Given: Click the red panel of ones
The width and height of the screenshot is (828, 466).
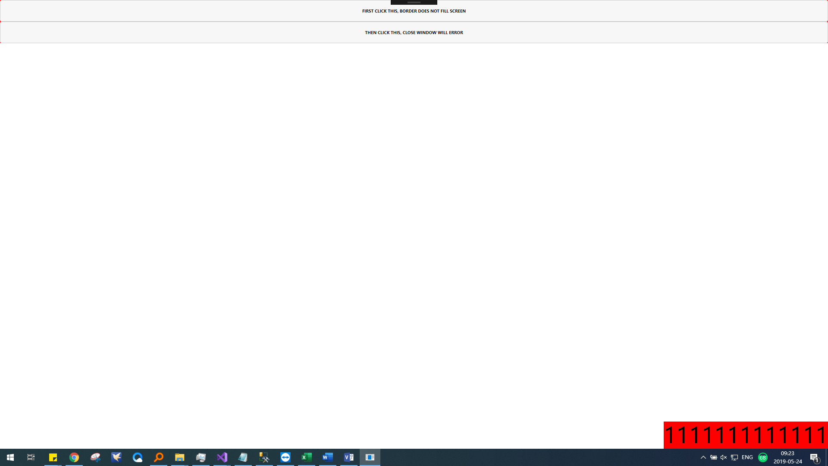Looking at the screenshot, I should 745,435.
